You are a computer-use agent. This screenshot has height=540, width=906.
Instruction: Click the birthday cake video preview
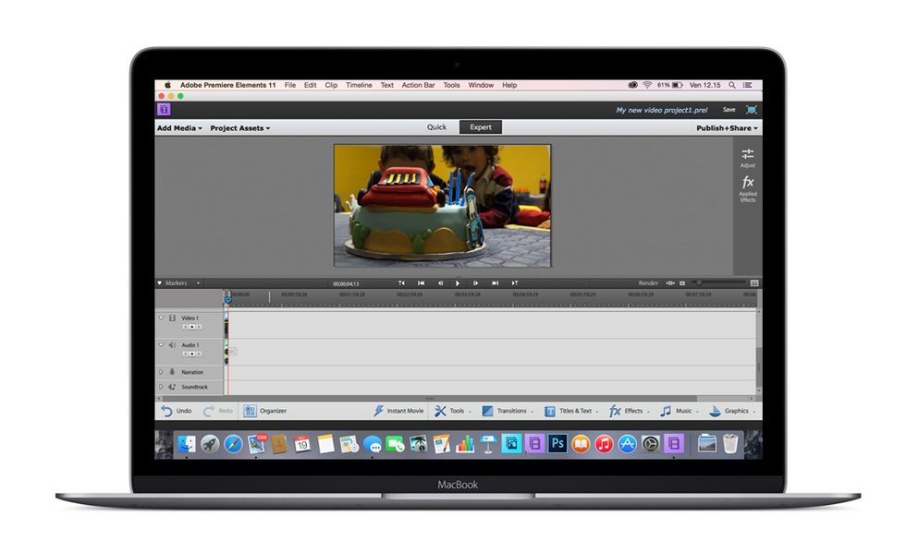(x=442, y=205)
